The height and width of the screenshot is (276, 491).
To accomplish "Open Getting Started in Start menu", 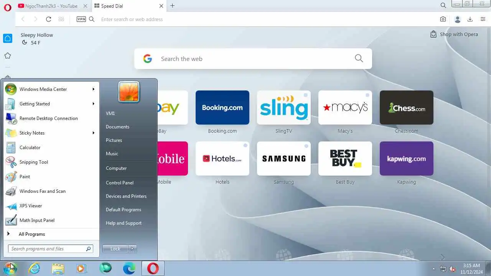I will coord(51,103).
